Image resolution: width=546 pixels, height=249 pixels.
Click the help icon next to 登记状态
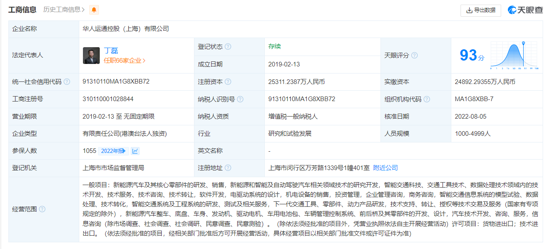click(228, 47)
